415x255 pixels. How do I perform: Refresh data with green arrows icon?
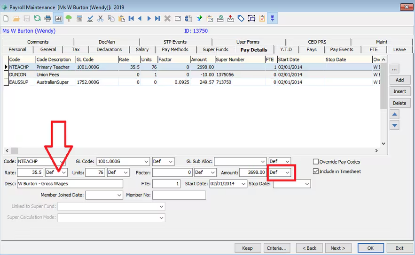37,18
